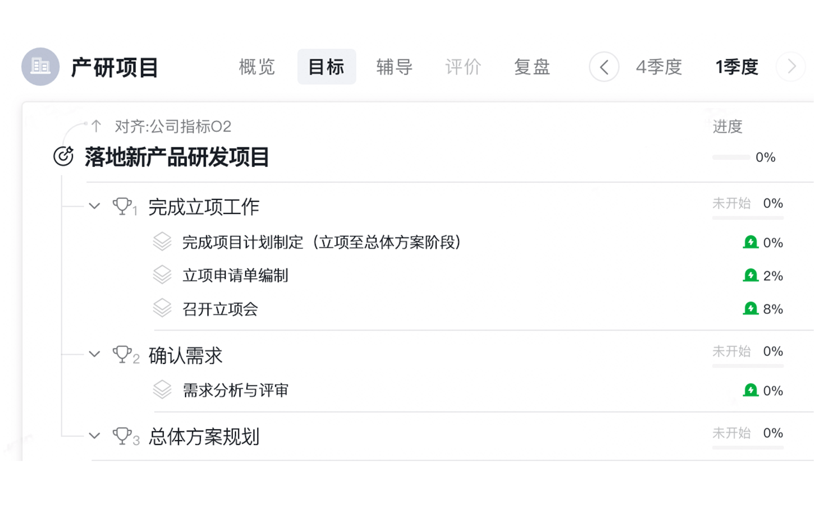Image resolution: width=822 pixels, height=513 pixels.
Task: Collapse the 总体方案规划 key result
Action: (x=95, y=436)
